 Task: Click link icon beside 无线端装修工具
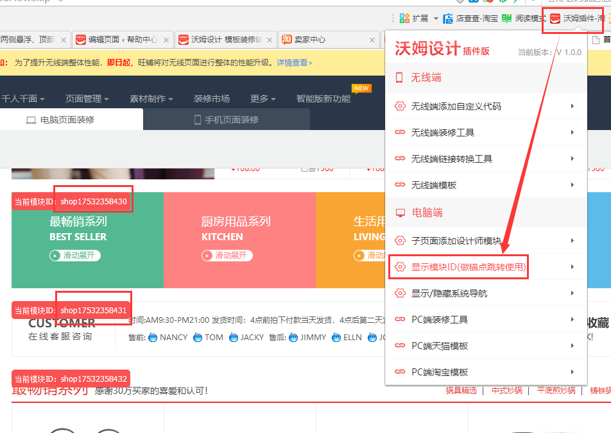coord(400,133)
